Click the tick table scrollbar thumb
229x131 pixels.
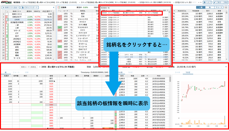pos(170,79)
